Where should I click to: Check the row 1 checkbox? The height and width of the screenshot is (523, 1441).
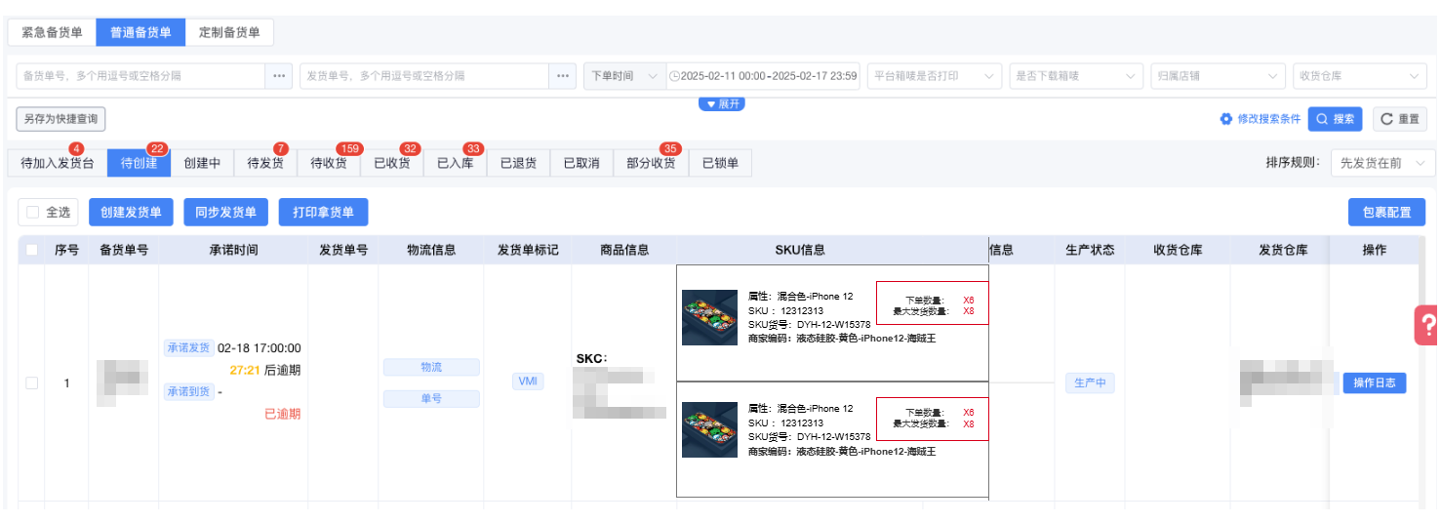(x=31, y=383)
